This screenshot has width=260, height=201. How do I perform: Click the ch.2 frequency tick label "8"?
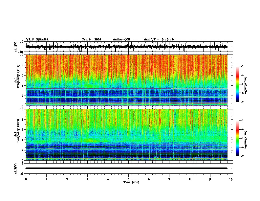coord(23,120)
